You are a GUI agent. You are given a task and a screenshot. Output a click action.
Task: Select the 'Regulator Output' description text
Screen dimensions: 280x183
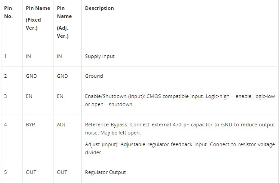105,172
